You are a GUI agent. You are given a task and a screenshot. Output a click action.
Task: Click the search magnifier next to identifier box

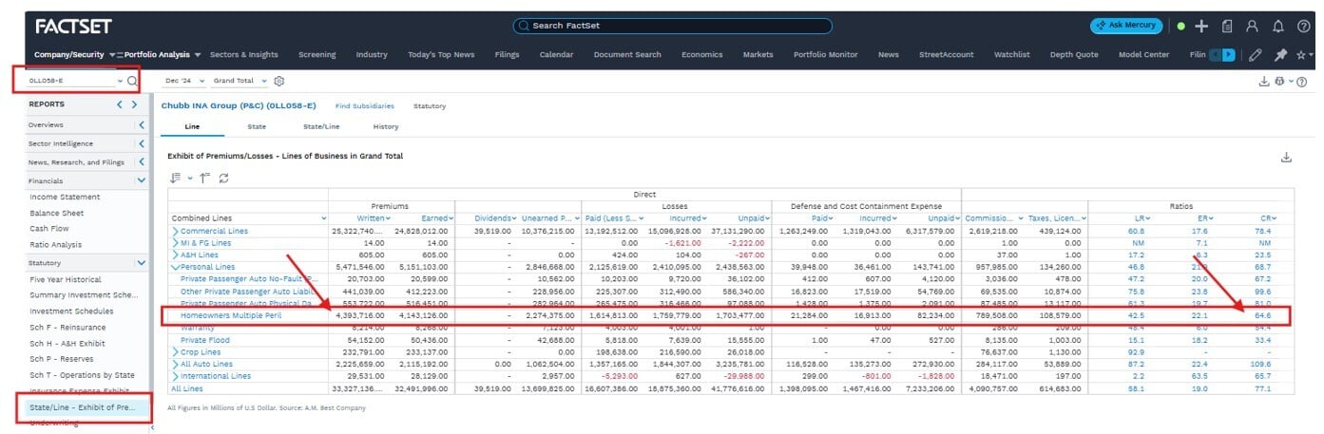(133, 82)
